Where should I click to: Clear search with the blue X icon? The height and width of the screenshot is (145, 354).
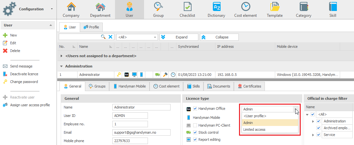(x=110, y=37)
